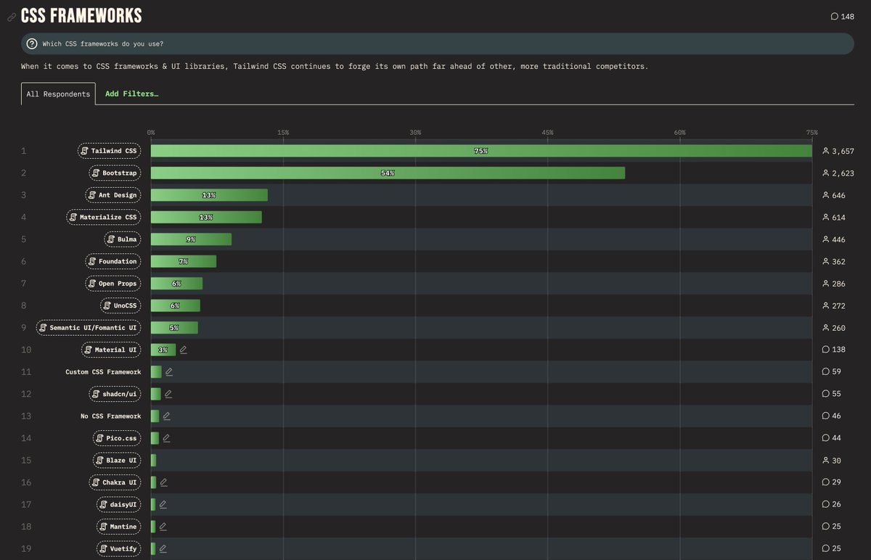Open the Materialize CSS label chip
The height and width of the screenshot is (560, 871).
[x=103, y=217]
